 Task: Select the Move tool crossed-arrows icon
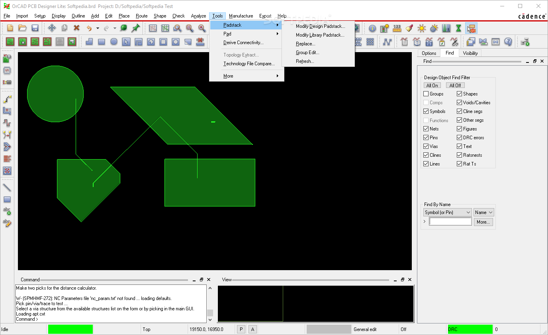52,28
